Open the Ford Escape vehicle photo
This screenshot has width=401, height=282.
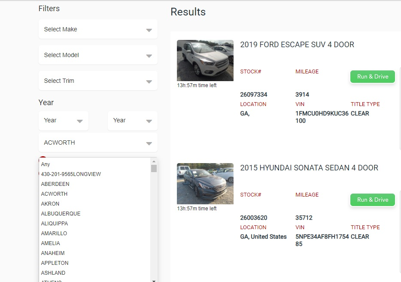[x=205, y=61]
